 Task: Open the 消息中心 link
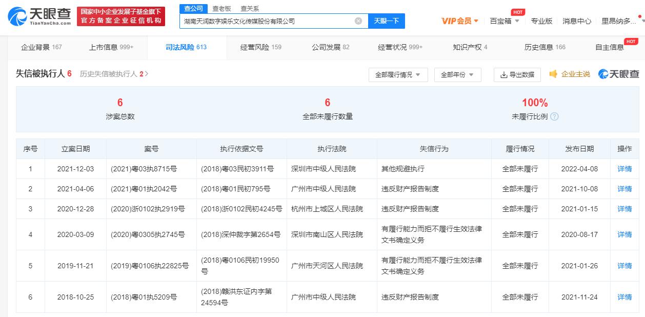(x=577, y=21)
